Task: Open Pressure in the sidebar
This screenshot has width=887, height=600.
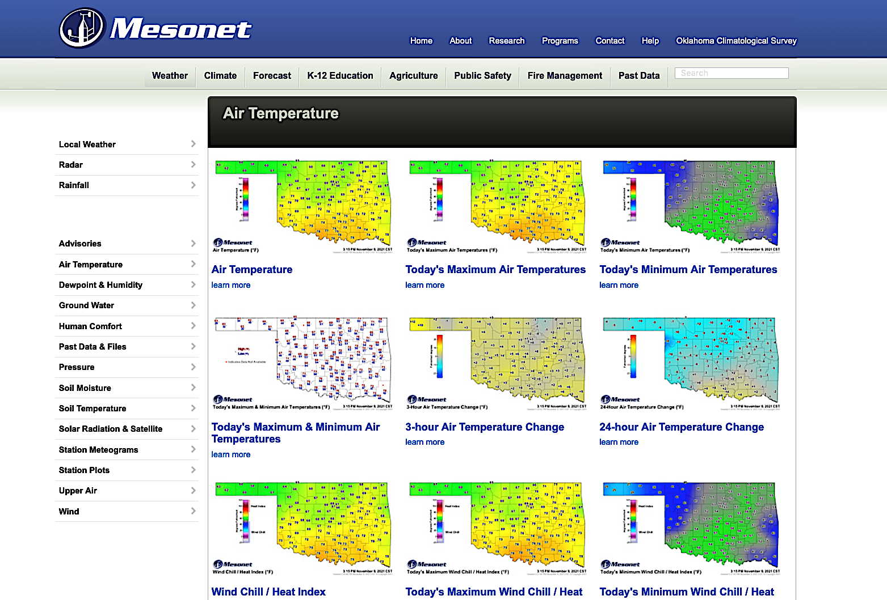Action: pyautogui.click(x=127, y=367)
